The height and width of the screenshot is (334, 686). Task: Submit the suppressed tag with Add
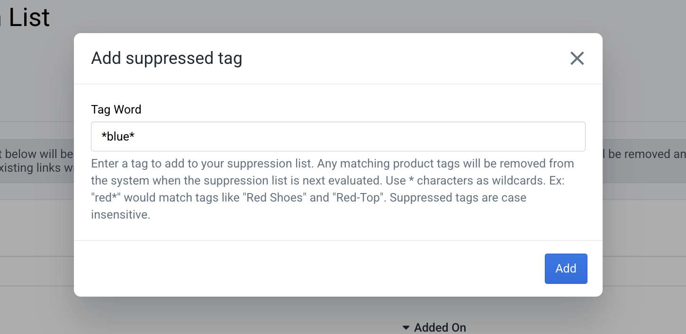click(566, 268)
